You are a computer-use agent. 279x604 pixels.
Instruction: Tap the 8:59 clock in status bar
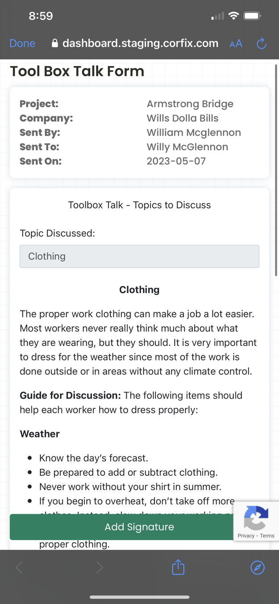(x=41, y=16)
